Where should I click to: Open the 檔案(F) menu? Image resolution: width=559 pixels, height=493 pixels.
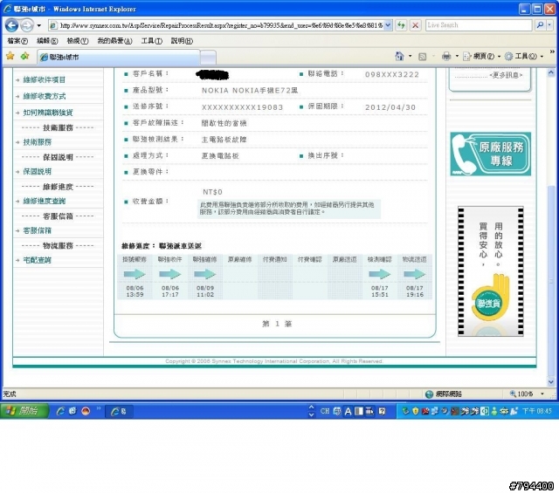pos(17,41)
